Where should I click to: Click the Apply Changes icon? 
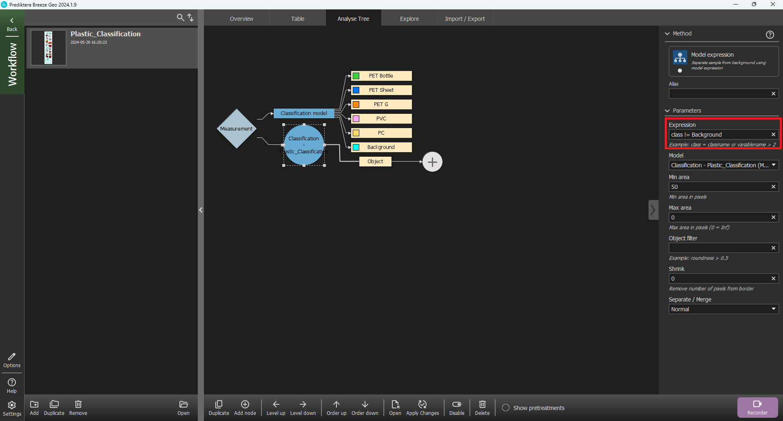coord(422,404)
